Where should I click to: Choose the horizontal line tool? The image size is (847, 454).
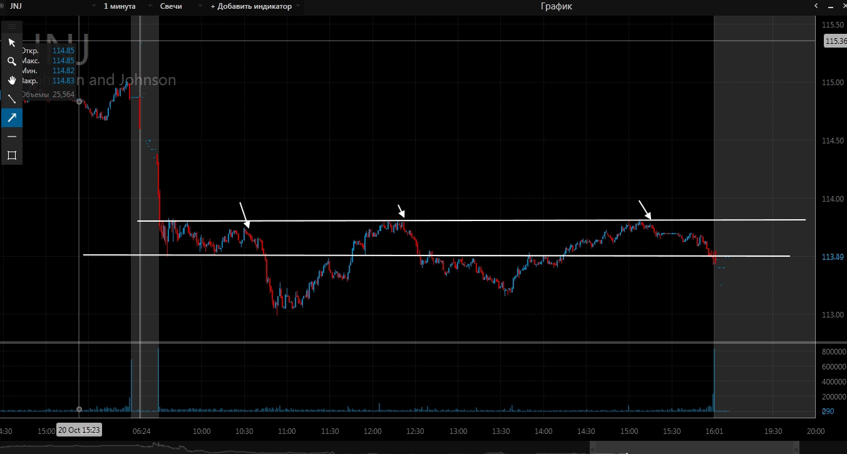click(11, 137)
